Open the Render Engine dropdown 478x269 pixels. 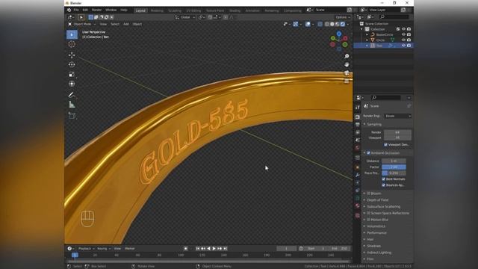[x=398, y=116]
